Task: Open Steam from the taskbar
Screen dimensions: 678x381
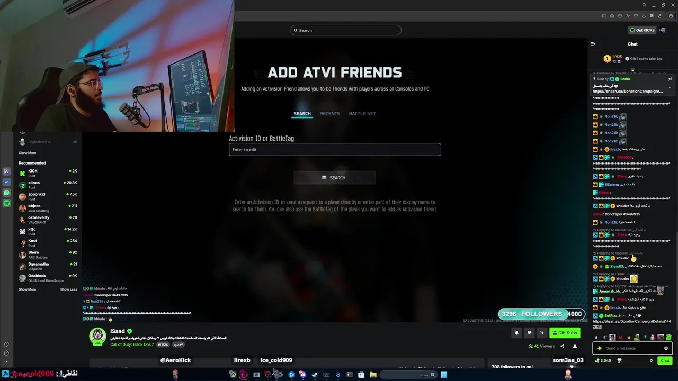Action: point(314,375)
